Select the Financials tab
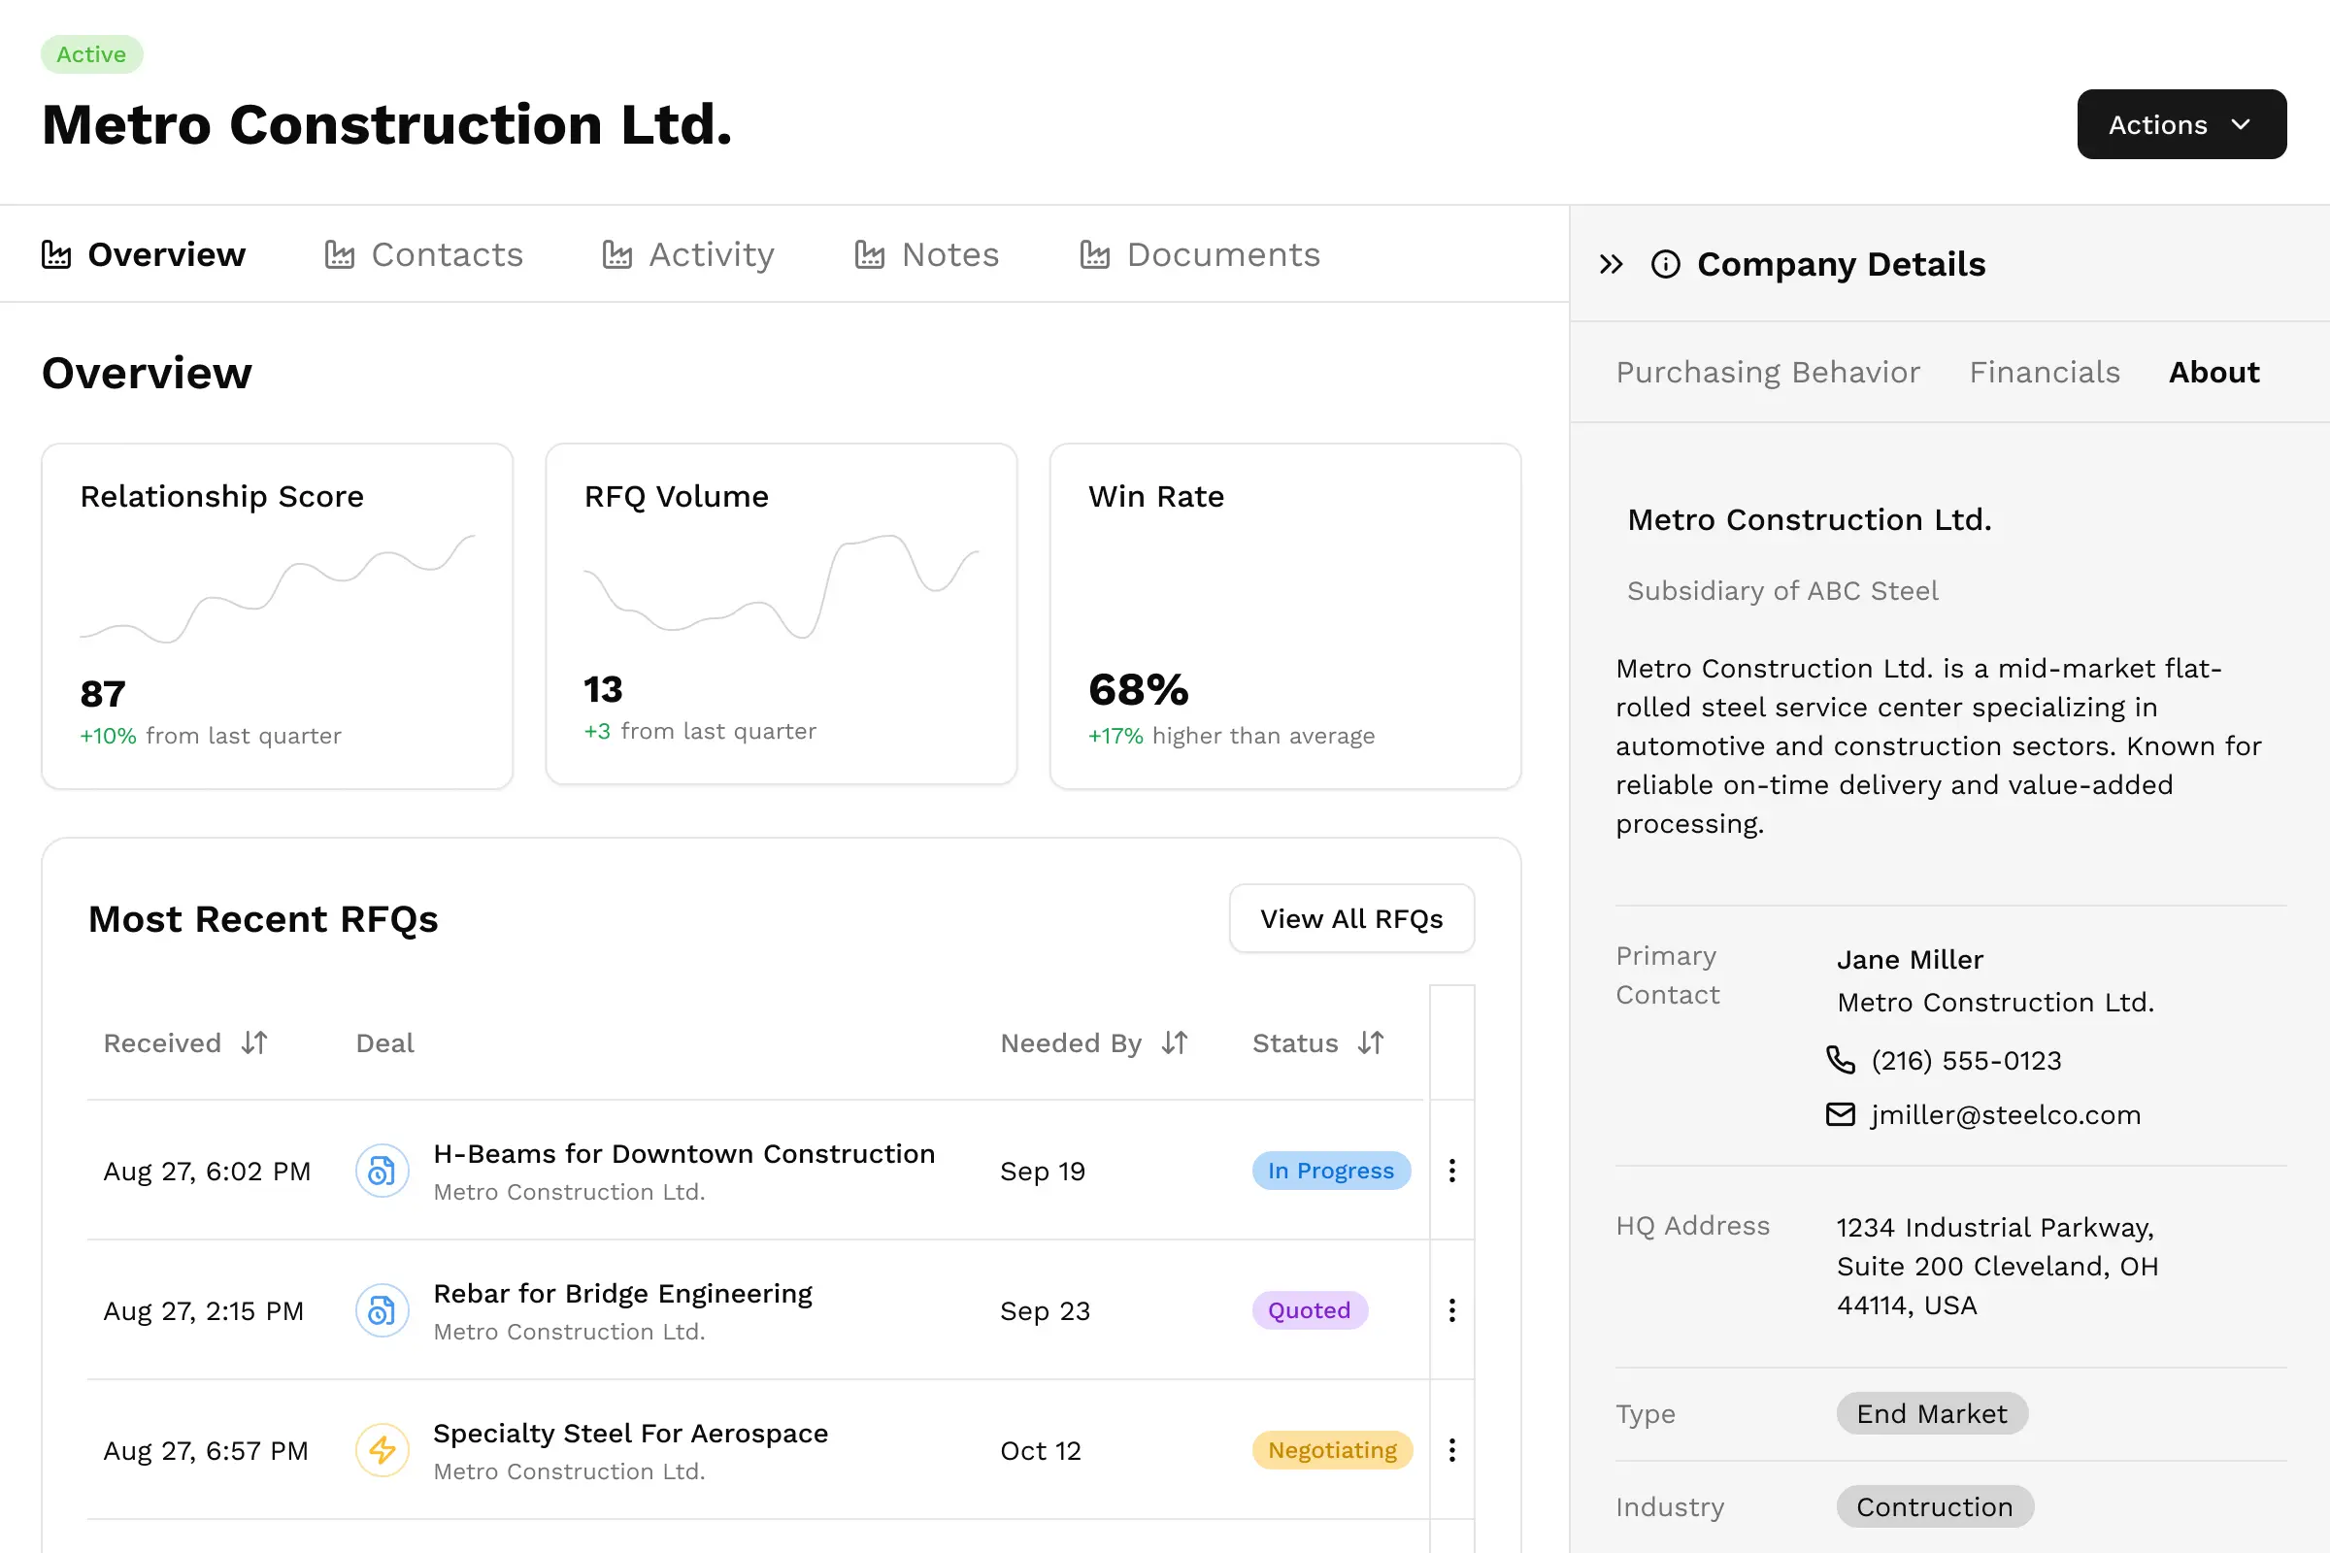This screenshot has height=1553, width=2330. [2044, 373]
